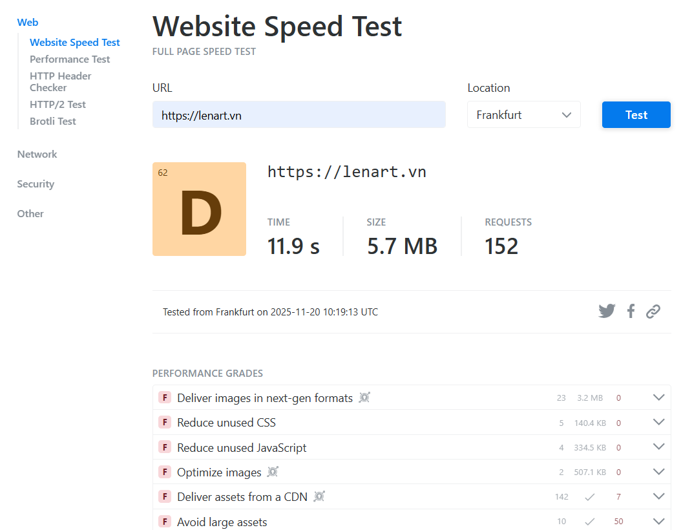
Task: Click the Facebook share icon
Action: coord(630,311)
